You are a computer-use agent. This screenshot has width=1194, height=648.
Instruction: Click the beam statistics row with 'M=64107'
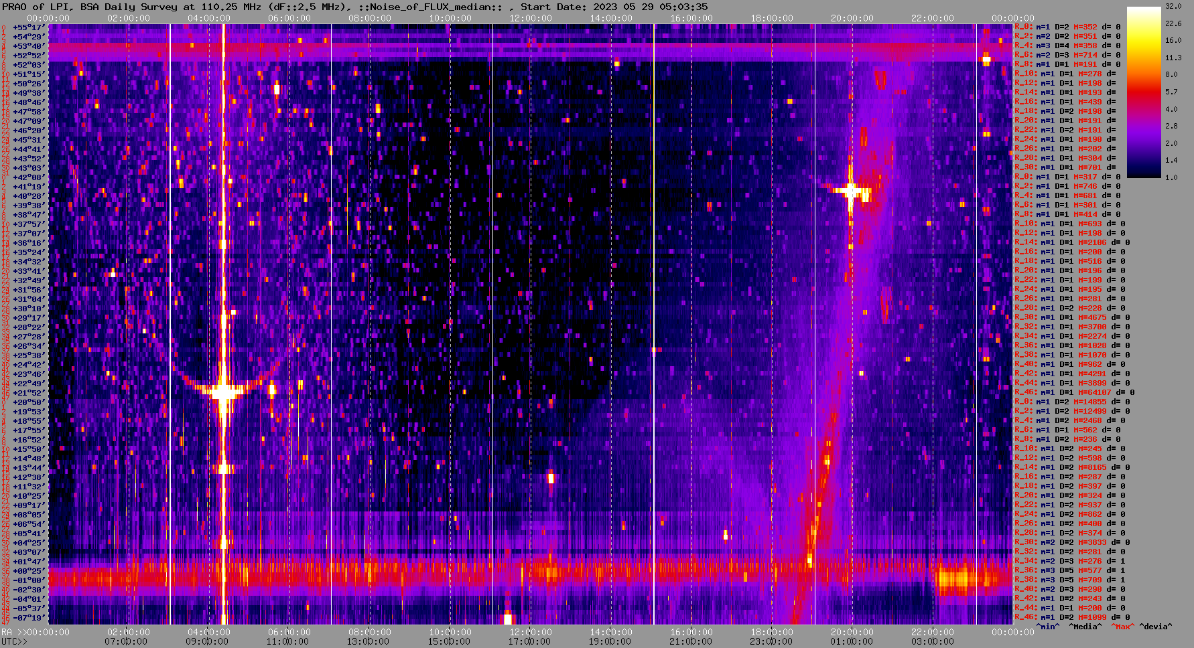tap(1075, 392)
